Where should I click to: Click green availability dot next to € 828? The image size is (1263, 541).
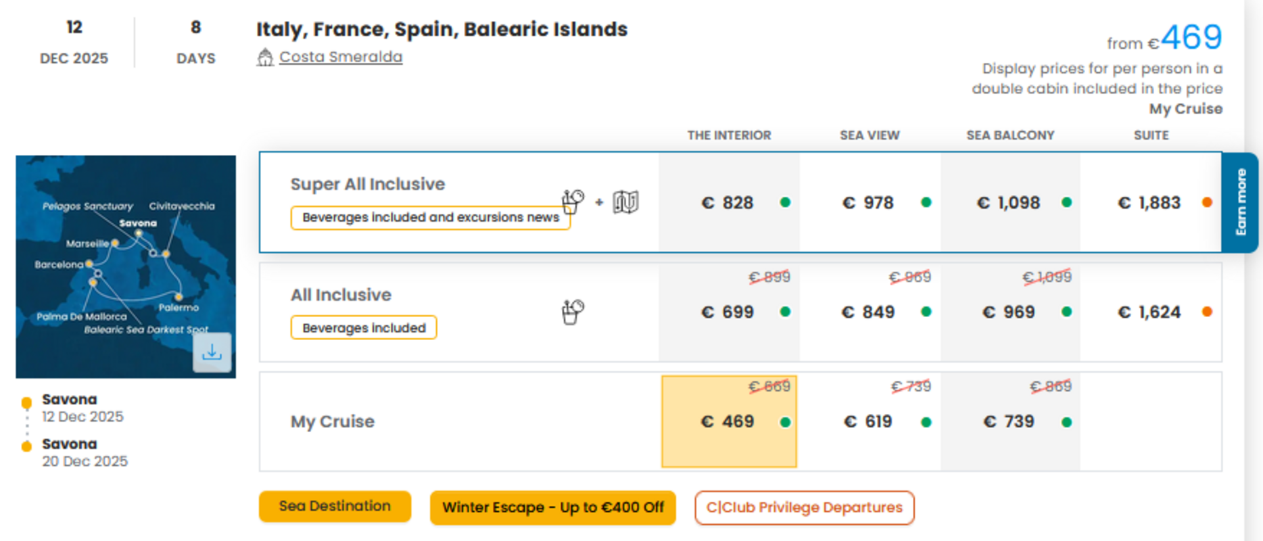click(785, 202)
